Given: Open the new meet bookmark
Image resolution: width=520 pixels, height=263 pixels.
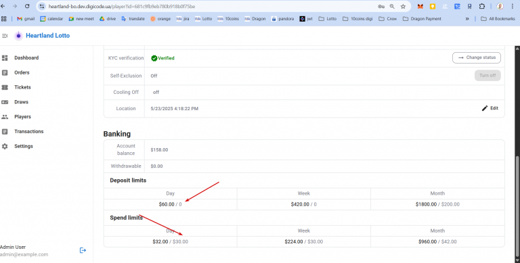Looking at the screenshot, I should click(81, 19).
